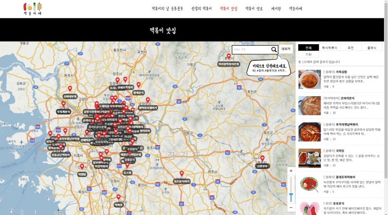Select the map pin near 남양주시
The image size is (388, 215).
(148, 100)
